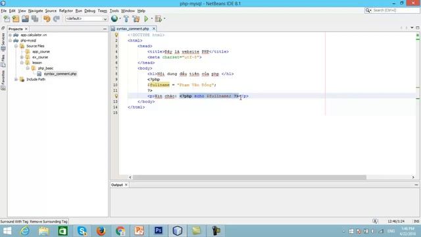
Task: Open the Run Project dropdown arrow
Action: (x=152, y=19)
